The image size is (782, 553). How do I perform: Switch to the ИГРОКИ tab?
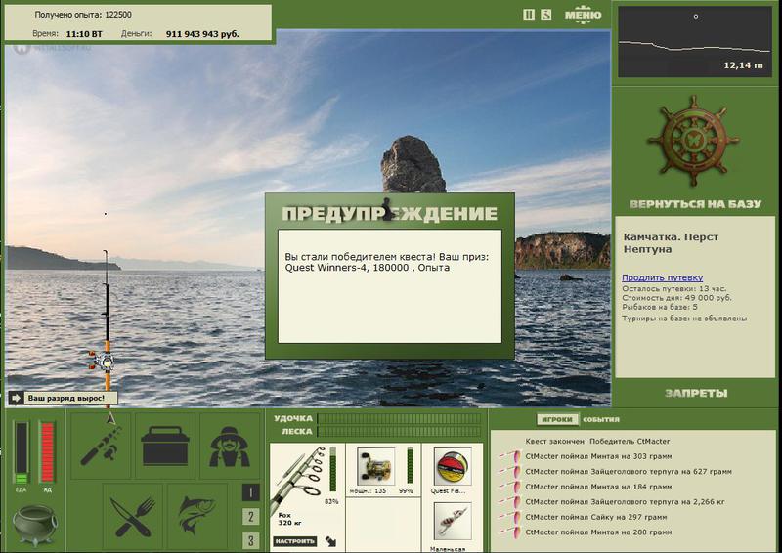[557, 419]
